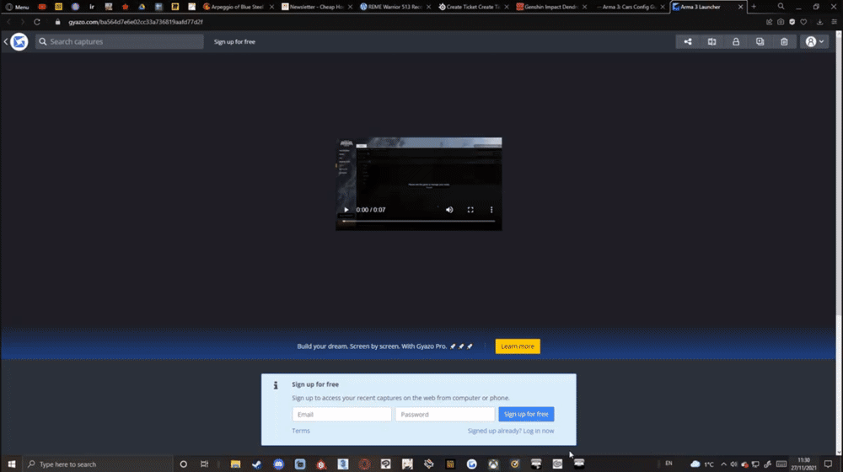
Task: Toggle fullscreen on the video
Action: pyautogui.click(x=470, y=210)
